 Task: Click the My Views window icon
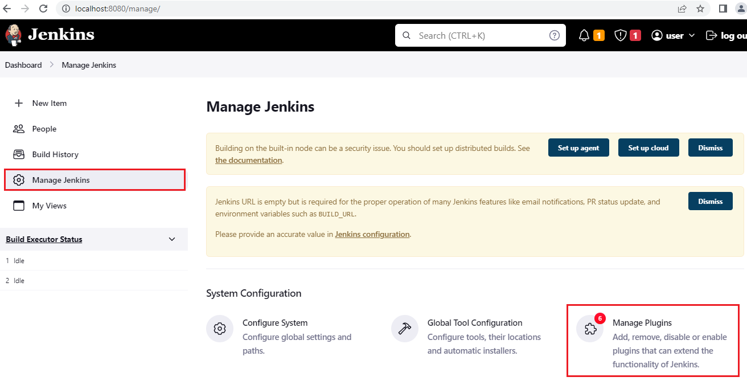point(19,206)
